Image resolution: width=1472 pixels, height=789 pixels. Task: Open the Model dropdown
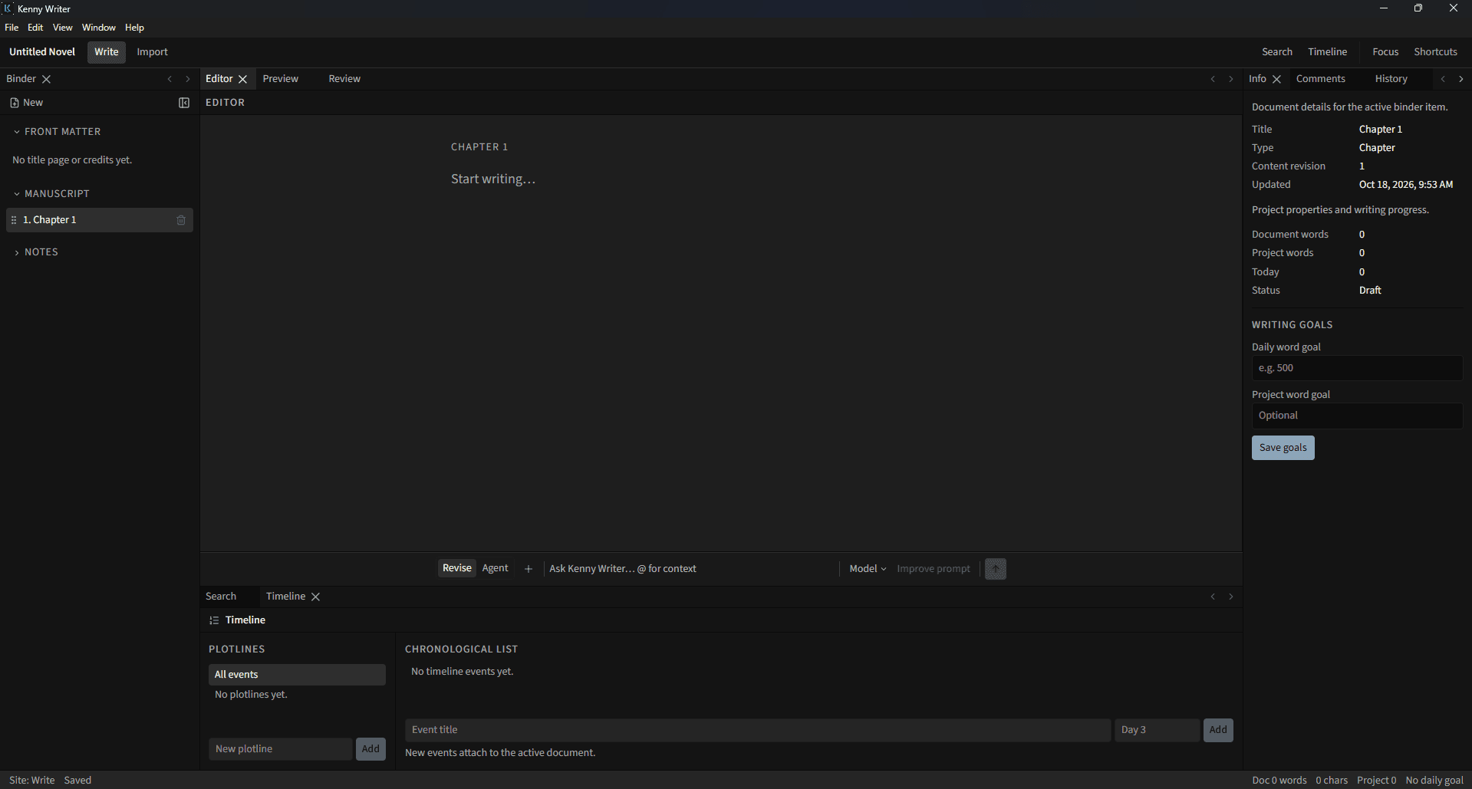(868, 569)
